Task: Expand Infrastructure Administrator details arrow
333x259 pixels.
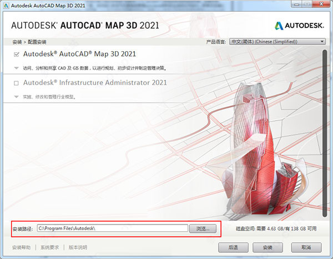Action: [16, 97]
